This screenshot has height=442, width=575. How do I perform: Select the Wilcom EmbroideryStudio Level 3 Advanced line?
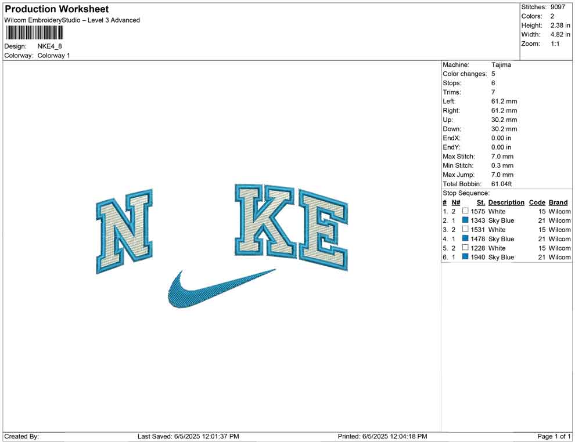(72, 20)
